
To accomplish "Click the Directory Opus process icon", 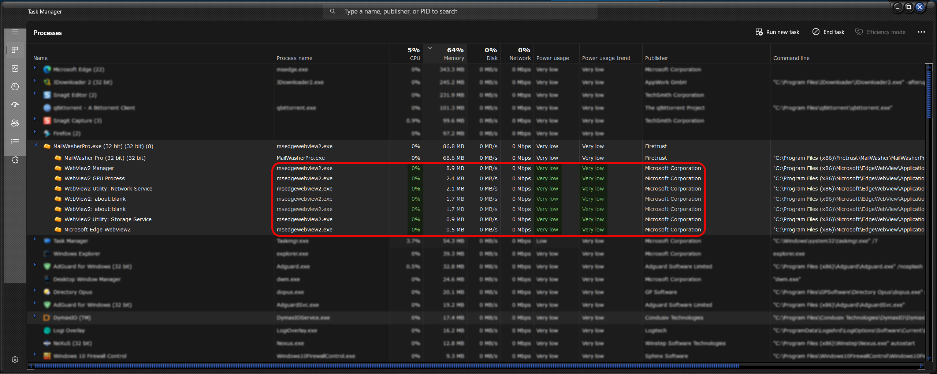I will 47,292.
